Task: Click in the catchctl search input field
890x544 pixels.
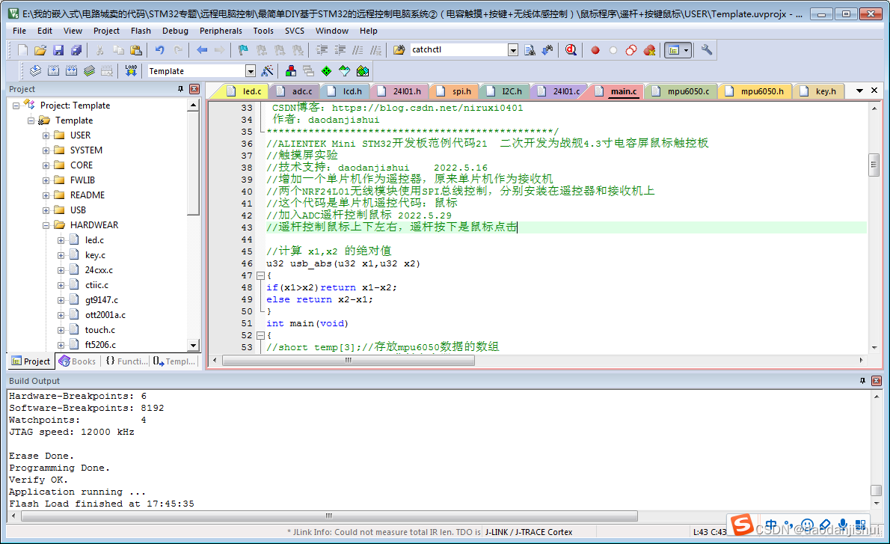Action: tap(458, 50)
